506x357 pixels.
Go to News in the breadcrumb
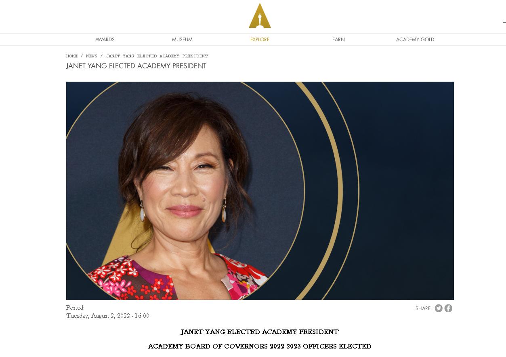(x=92, y=56)
